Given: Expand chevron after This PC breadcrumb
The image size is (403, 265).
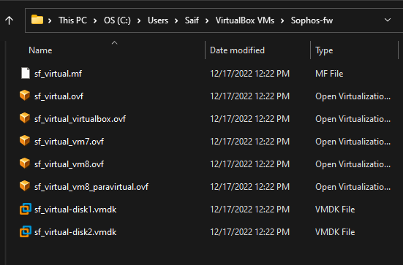Looking at the screenshot, I should point(95,20).
